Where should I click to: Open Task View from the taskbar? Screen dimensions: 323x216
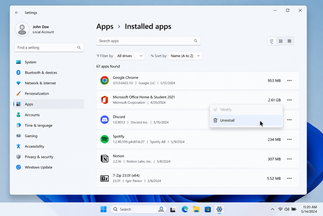coord(173,209)
